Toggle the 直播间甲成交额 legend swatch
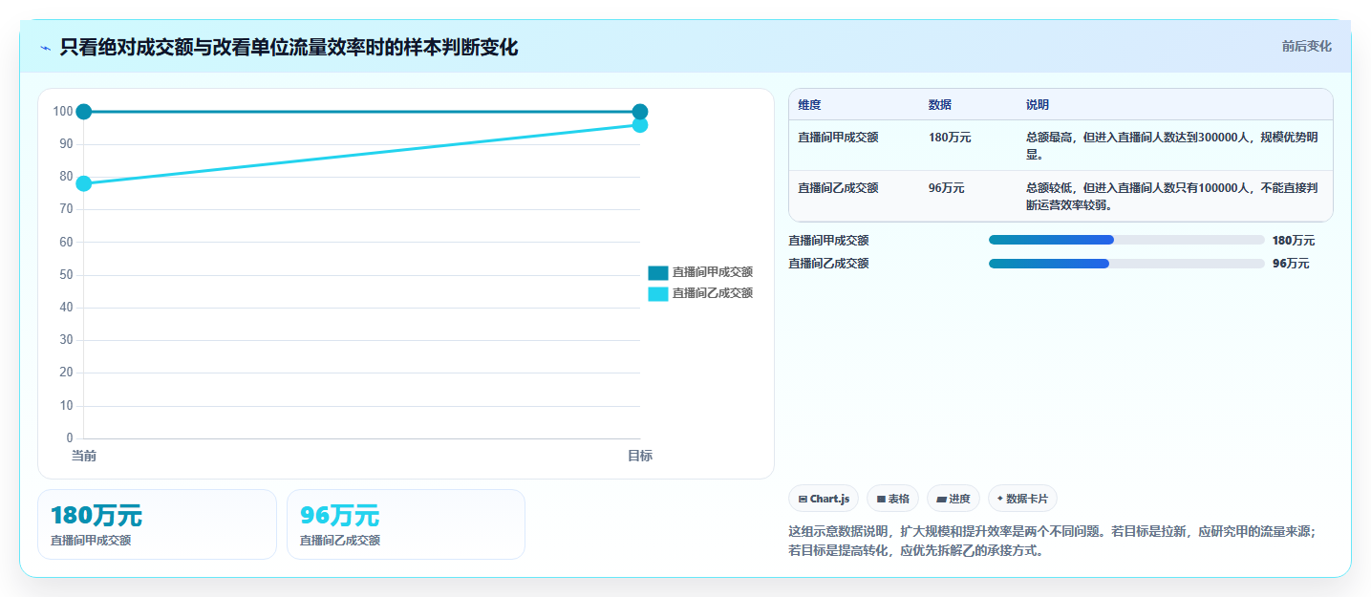This screenshot has width=1371, height=597. pos(657,272)
